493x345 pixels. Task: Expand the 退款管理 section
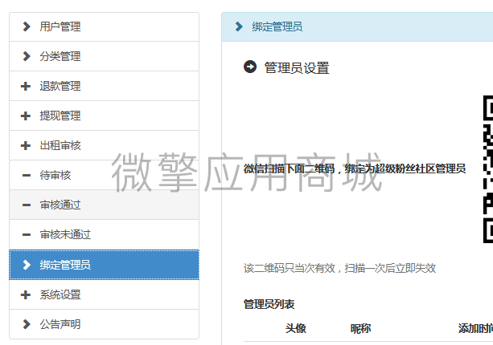[104, 86]
